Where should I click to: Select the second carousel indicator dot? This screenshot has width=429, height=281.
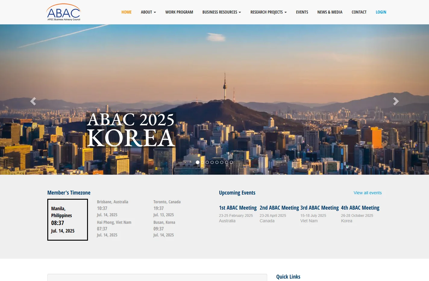tap(202, 162)
